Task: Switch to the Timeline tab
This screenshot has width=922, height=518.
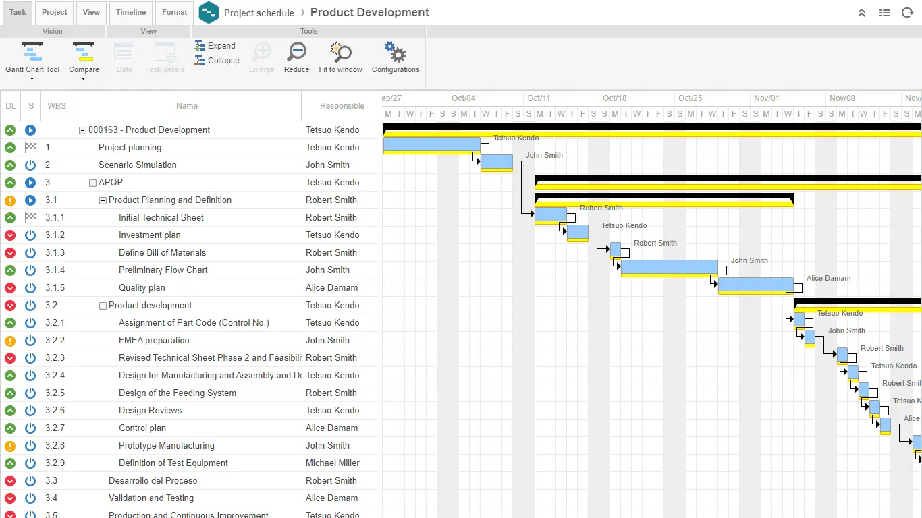Action: [x=130, y=12]
